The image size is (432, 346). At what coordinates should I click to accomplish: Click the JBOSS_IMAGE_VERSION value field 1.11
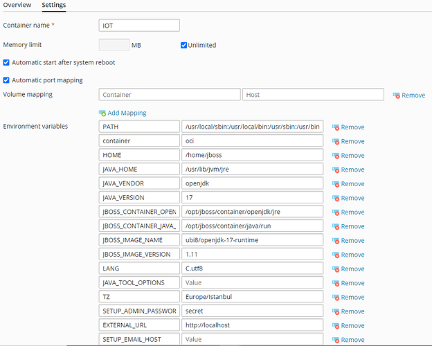(x=253, y=254)
